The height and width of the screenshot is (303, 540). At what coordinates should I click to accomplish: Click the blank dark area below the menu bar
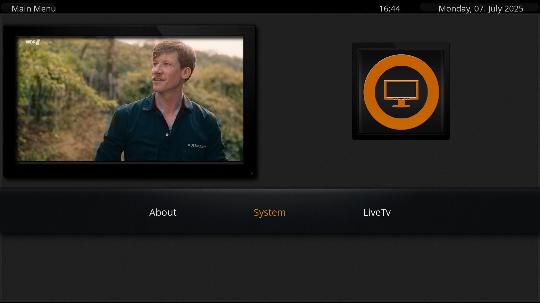pos(270,267)
